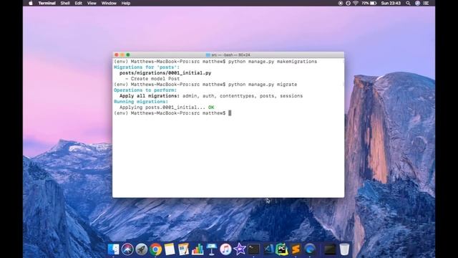Viewport: 458px width, 258px height.
Task: Open iTunes from the Dock
Action: (225, 249)
